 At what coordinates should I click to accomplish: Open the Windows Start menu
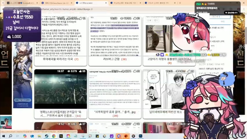pos(3,136)
